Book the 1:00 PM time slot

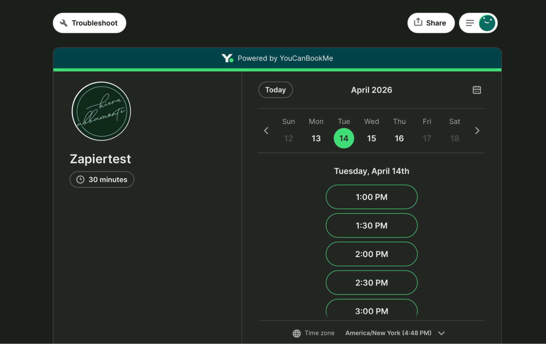(x=371, y=197)
